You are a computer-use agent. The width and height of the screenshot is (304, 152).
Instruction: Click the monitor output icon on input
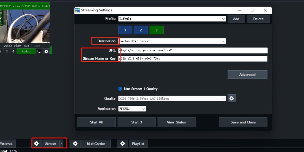39,52
